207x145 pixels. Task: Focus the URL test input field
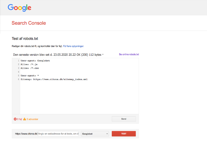(x=58, y=134)
